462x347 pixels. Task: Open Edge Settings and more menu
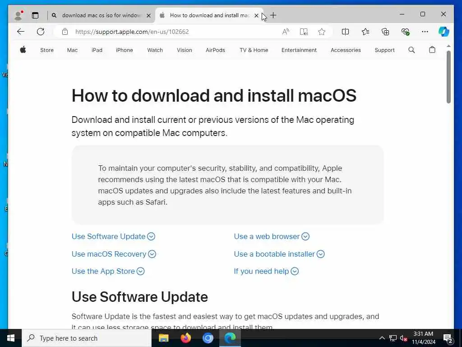[x=425, y=32]
